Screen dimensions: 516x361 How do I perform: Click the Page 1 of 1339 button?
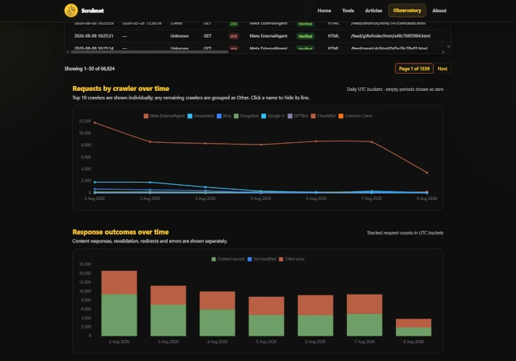[x=414, y=69]
